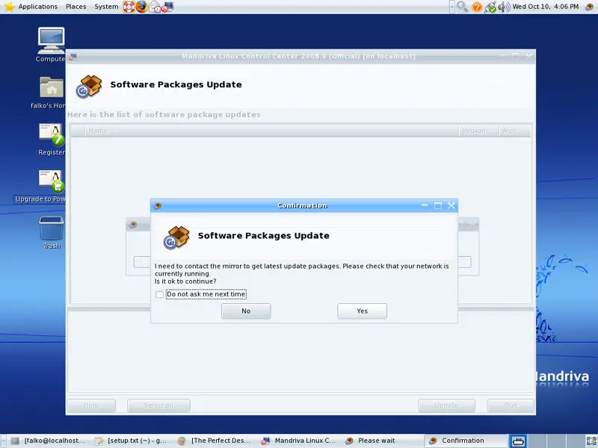Click 'Select all' in the Control Center window
598x448 pixels.
click(158, 405)
